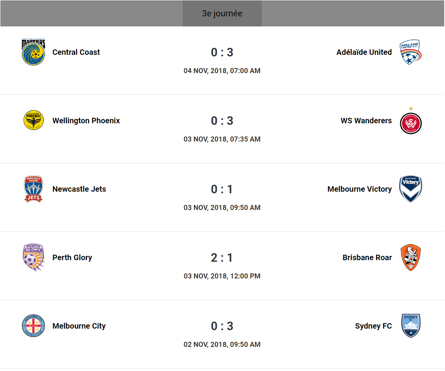Open the Central Coast team name link
The image size is (445, 371).
point(76,52)
